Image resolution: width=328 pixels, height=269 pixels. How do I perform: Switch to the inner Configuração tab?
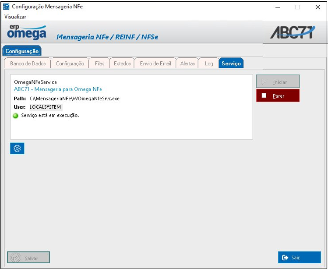coord(70,64)
